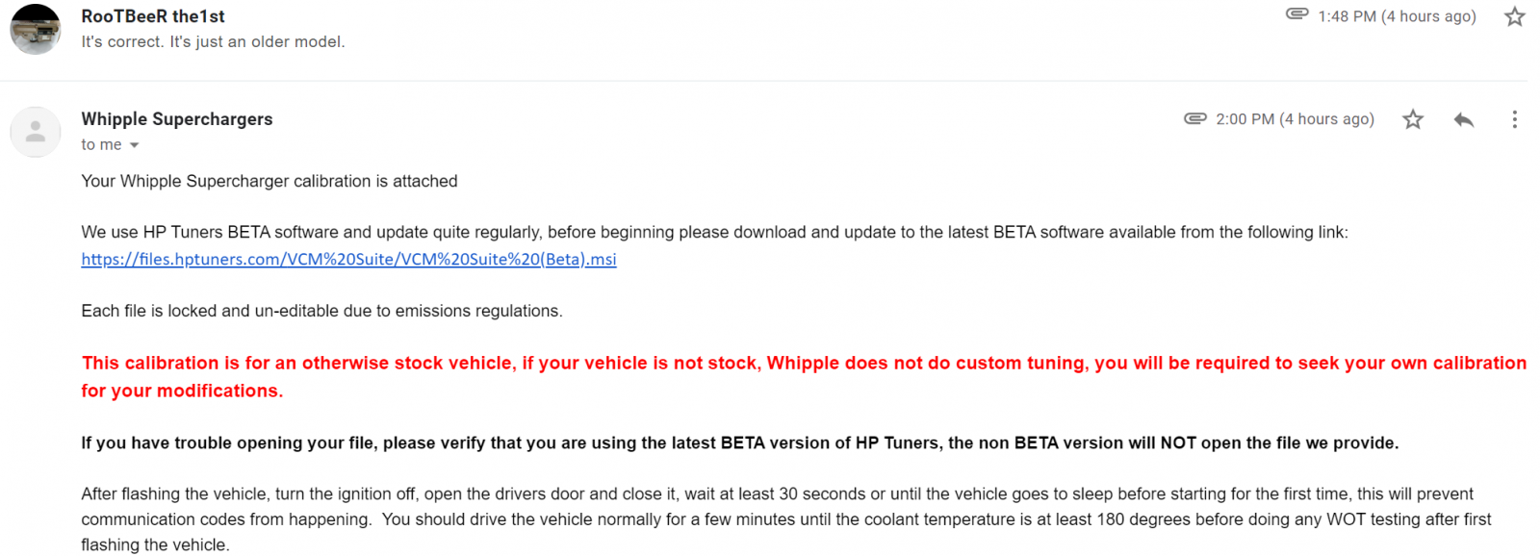Screen dimensions: 1540x556
Task: Click the attachment paperclip beside 1:48 PM
Action: [1296, 13]
